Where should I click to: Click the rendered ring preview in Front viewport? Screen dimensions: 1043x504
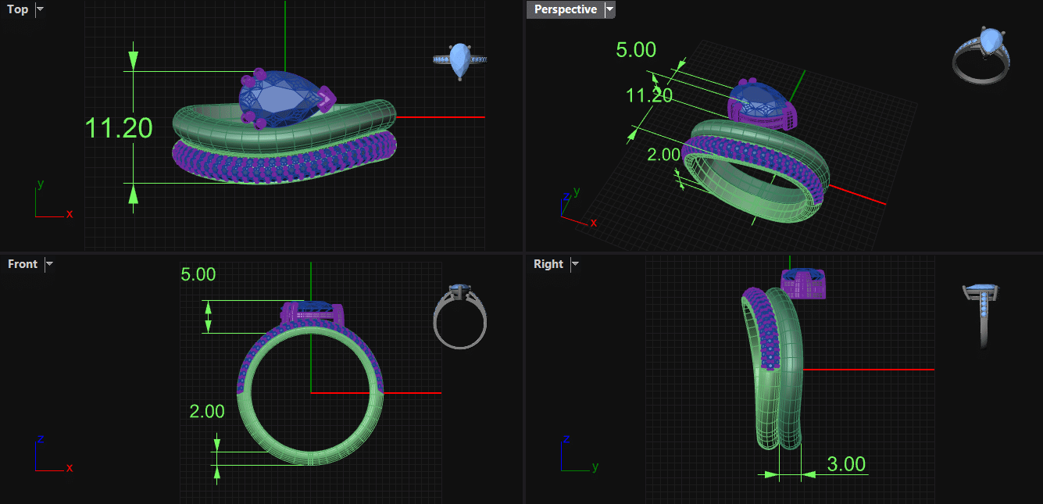(x=460, y=316)
